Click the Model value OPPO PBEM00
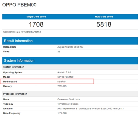This screenshot has height=116, width=140. click(x=65, y=77)
